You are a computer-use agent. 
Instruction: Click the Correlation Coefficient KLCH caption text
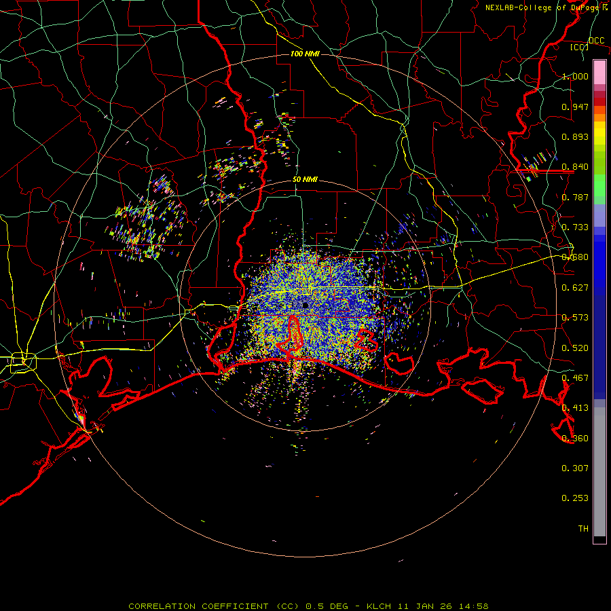coord(308,606)
